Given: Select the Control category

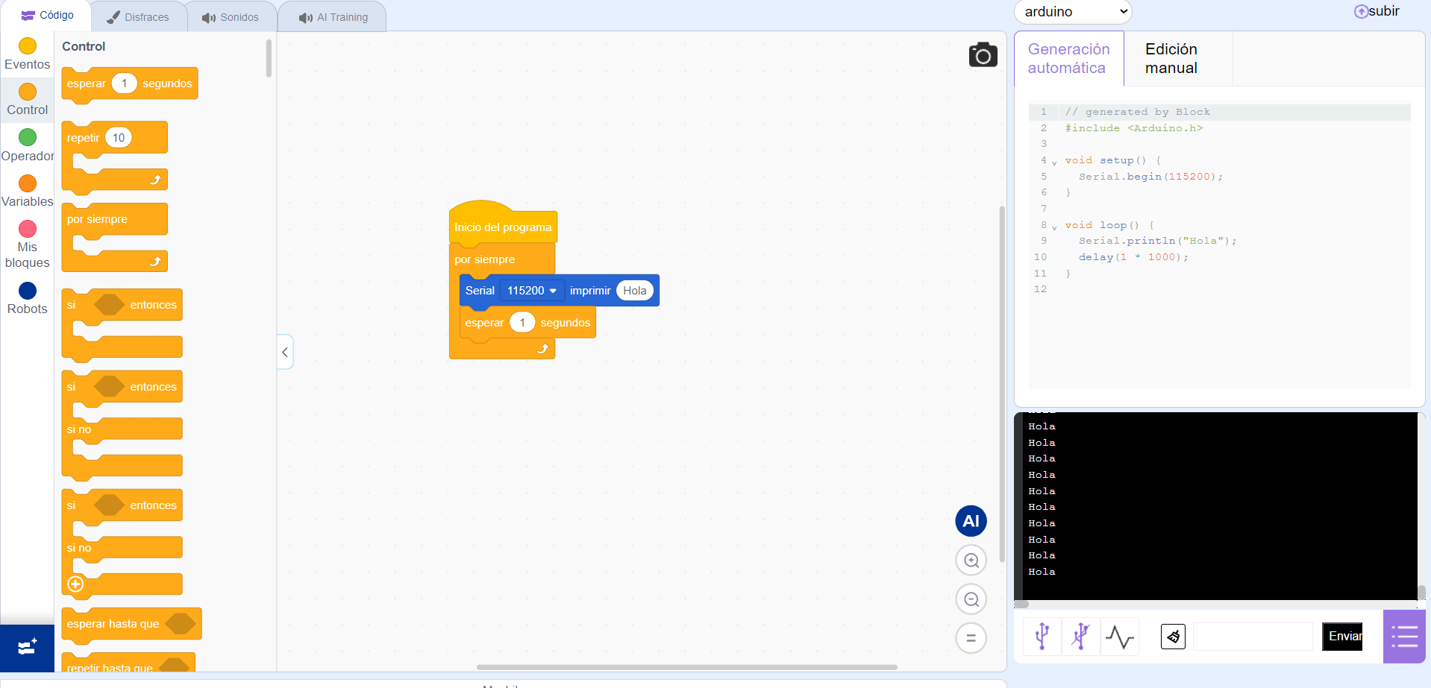Looking at the screenshot, I should point(28,100).
